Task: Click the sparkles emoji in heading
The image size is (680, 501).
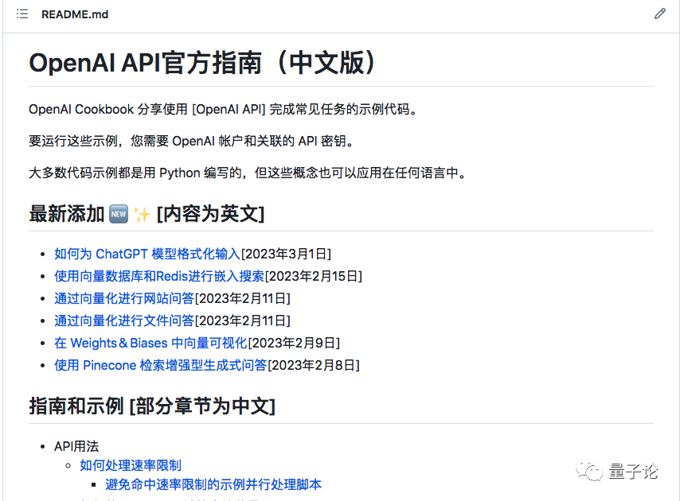Action: [142, 214]
